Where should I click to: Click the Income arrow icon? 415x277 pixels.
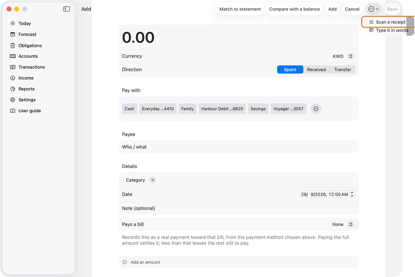coord(13,78)
